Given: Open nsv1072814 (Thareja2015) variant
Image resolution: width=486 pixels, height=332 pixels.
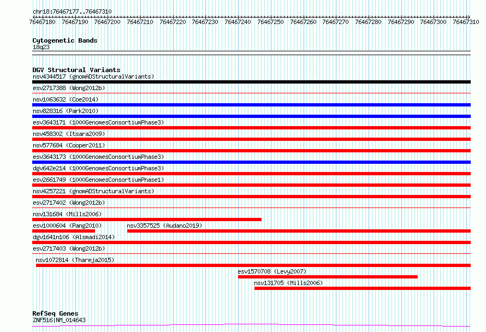Looking at the screenshot, I should [x=75, y=260].
